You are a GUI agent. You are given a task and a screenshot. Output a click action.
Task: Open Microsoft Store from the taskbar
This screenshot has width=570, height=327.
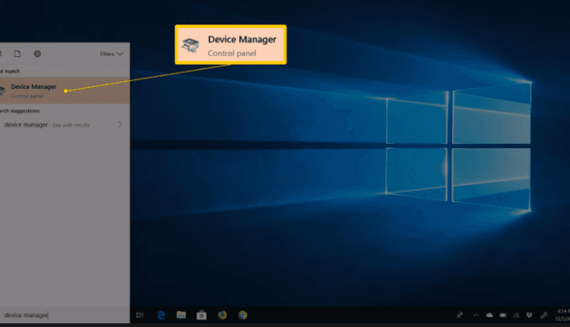pos(201,315)
